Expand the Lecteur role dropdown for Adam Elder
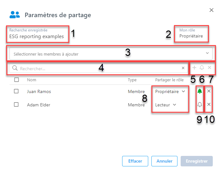222x174 pixels. coord(165,105)
